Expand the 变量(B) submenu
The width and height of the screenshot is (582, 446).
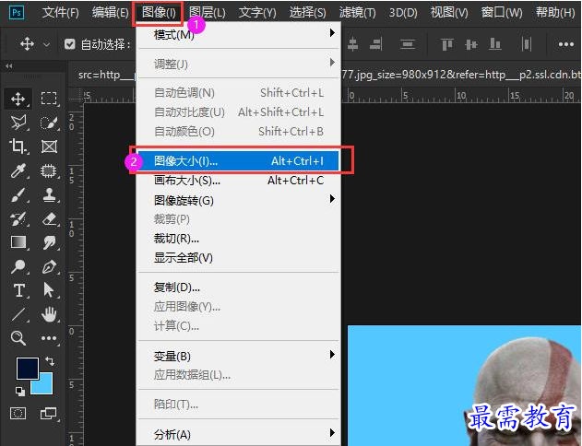point(239,356)
